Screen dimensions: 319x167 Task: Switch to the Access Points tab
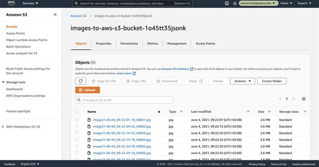(x=206, y=43)
